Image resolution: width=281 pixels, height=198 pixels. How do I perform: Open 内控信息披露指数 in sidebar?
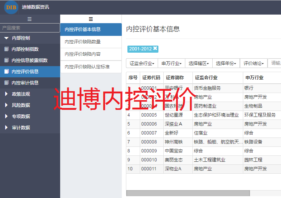click(30, 60)
